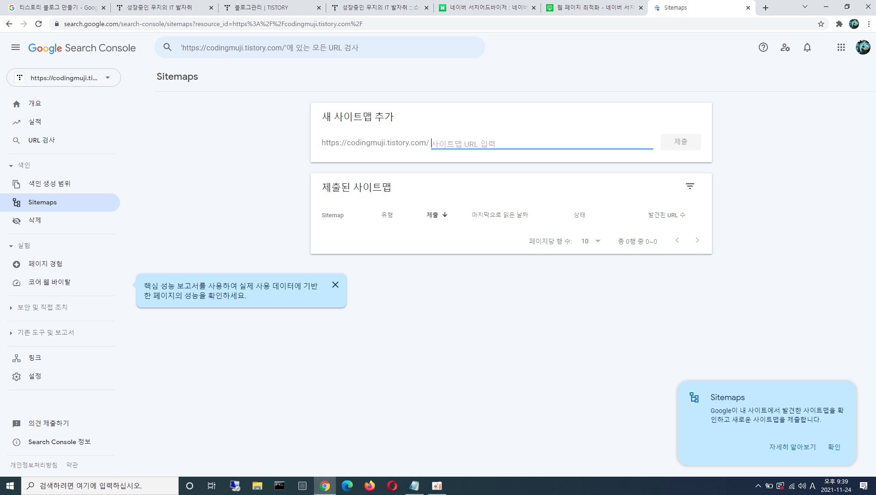The image size is (876, 495).
Task: Click 확인 in Sitemaps popup
Action: click(x=834, y=447)
